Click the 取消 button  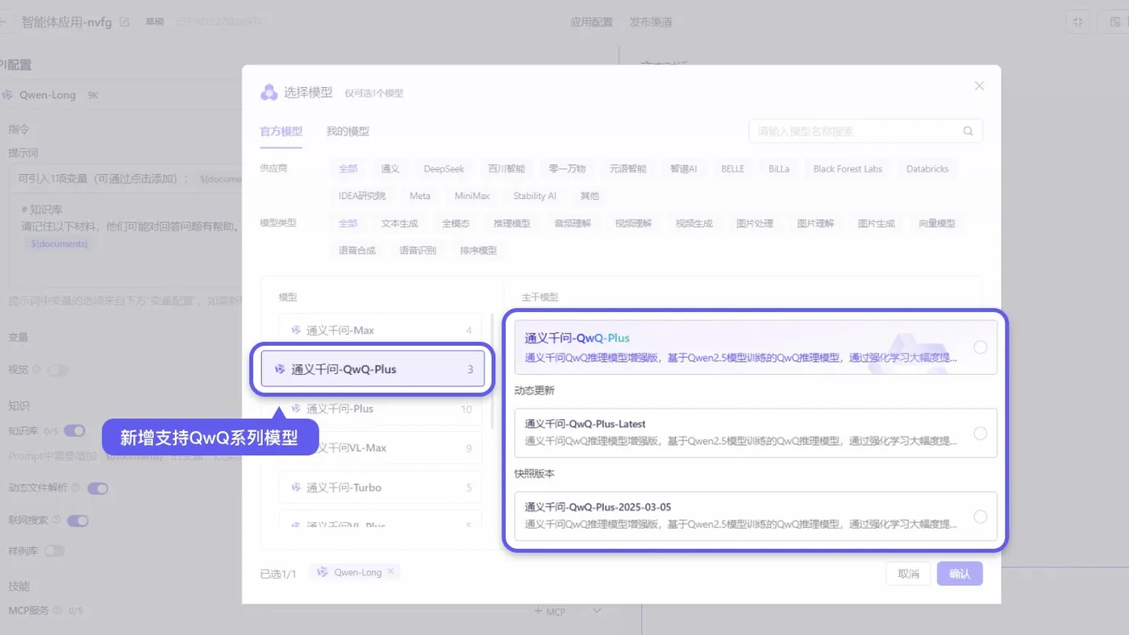tap(908, 574)
